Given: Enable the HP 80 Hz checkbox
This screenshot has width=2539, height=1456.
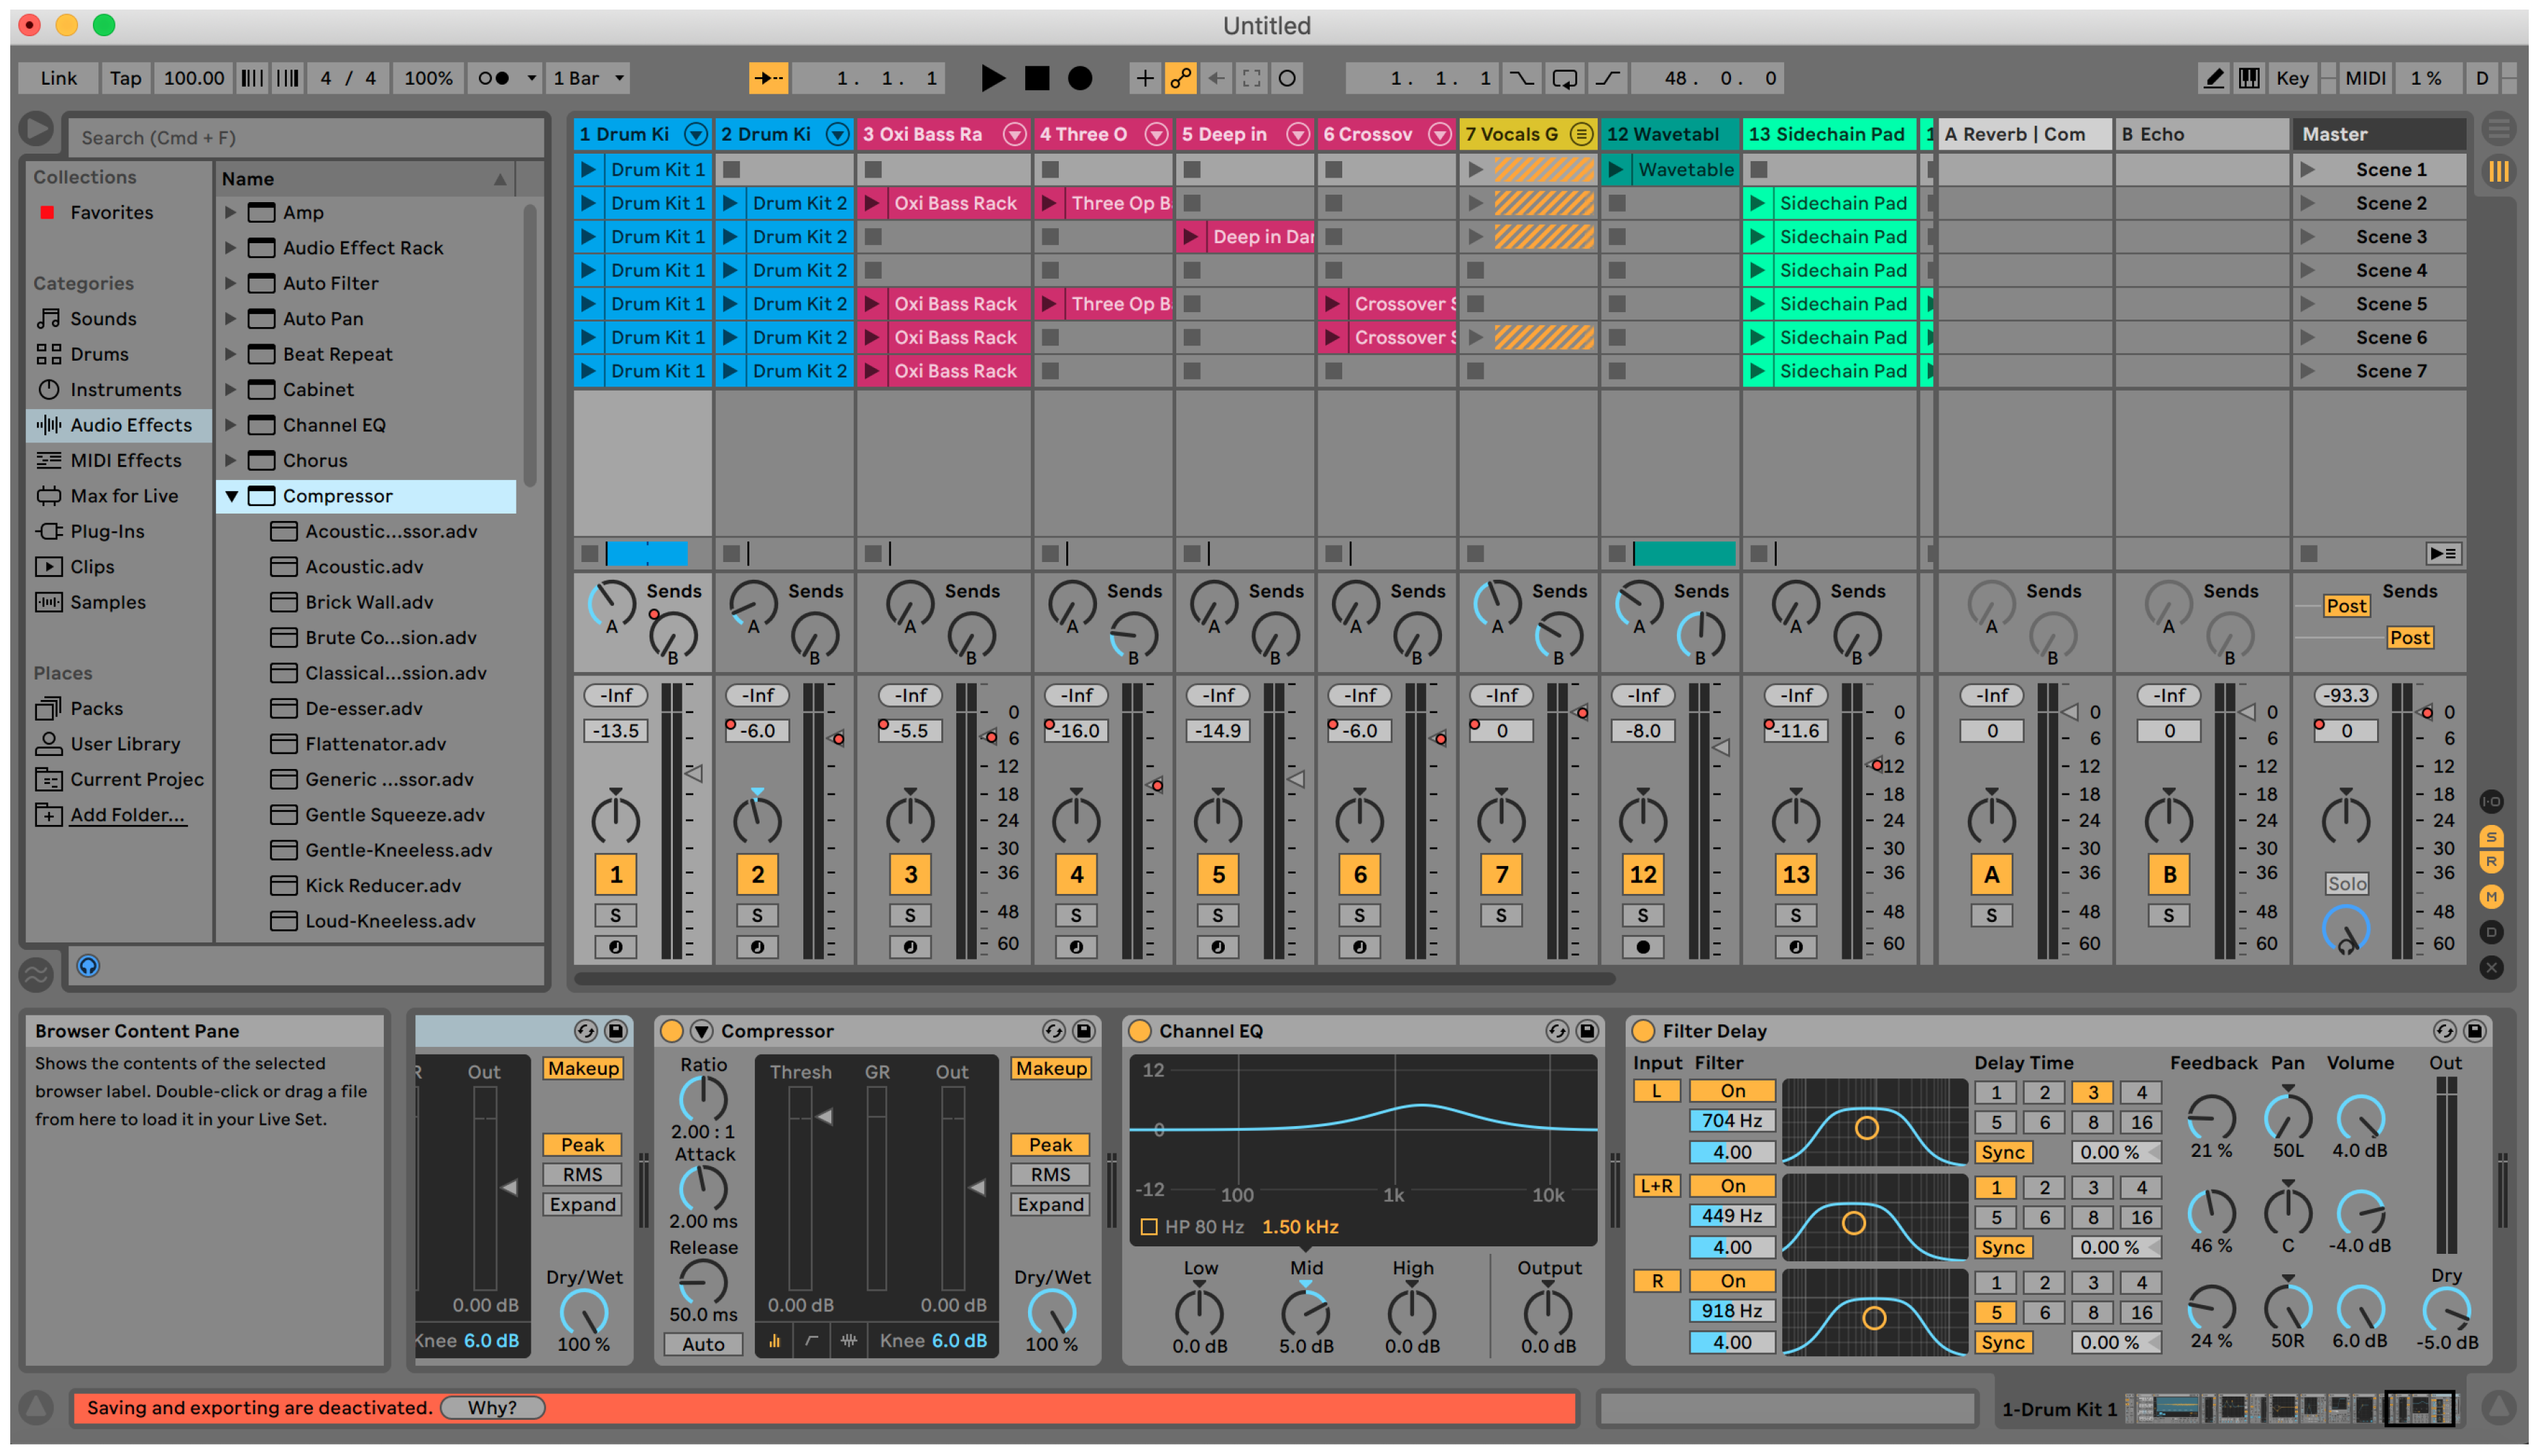Looking at the screenshot, I should click(x=1149, y=1227).
